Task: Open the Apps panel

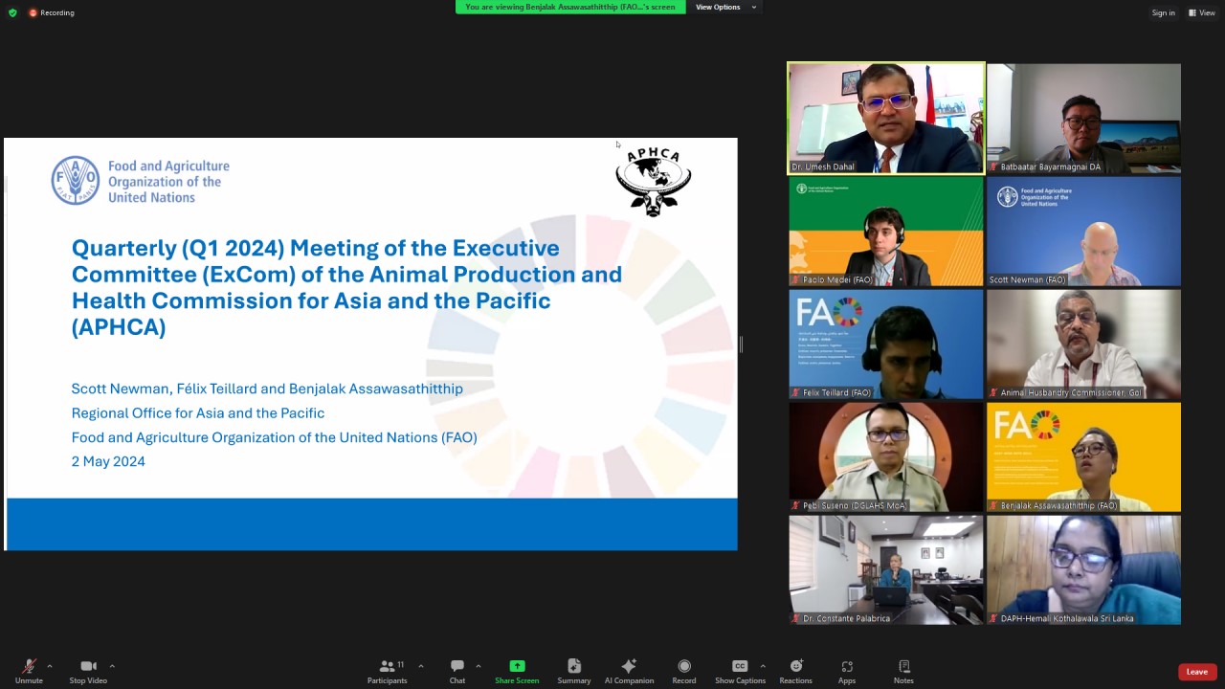Action: [846, 671]
